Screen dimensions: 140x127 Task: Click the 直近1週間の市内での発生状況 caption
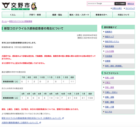[14, 72]
